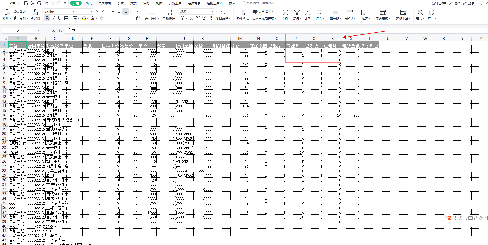This screenshot has width=488, height=245.
Task: Click the Fill (填充) icon
Action: point(320,12)
